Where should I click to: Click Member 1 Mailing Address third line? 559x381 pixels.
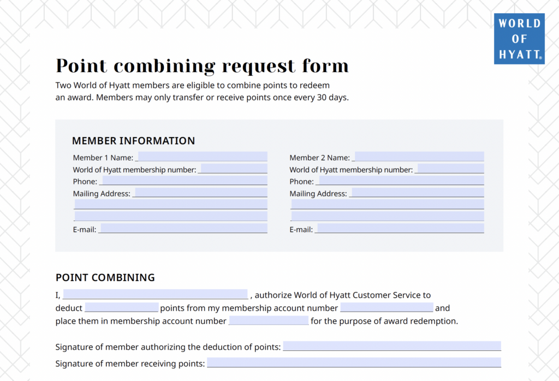coord(171,216)
